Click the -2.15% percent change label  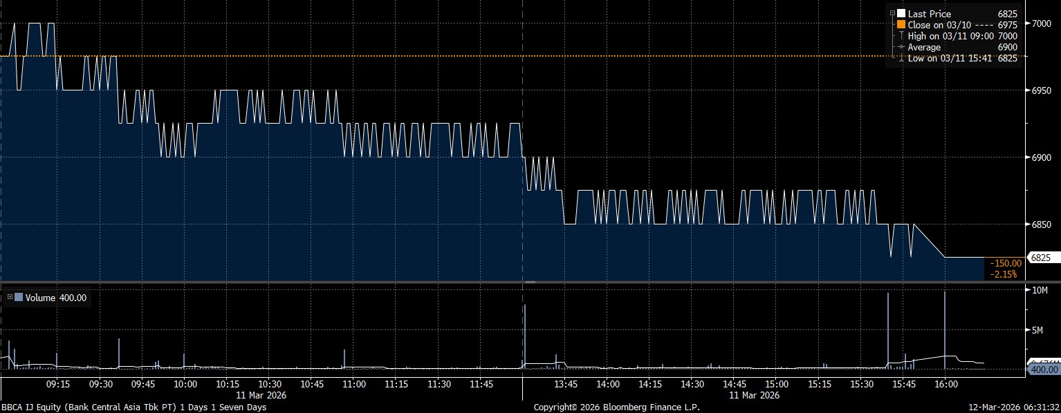point(1004,274)
